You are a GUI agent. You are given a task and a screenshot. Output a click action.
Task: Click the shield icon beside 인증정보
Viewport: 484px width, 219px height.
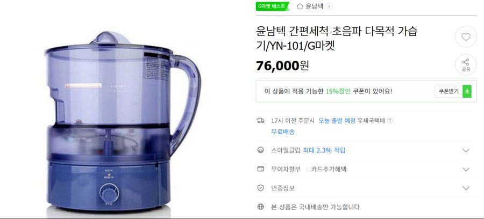pos(260,188)
